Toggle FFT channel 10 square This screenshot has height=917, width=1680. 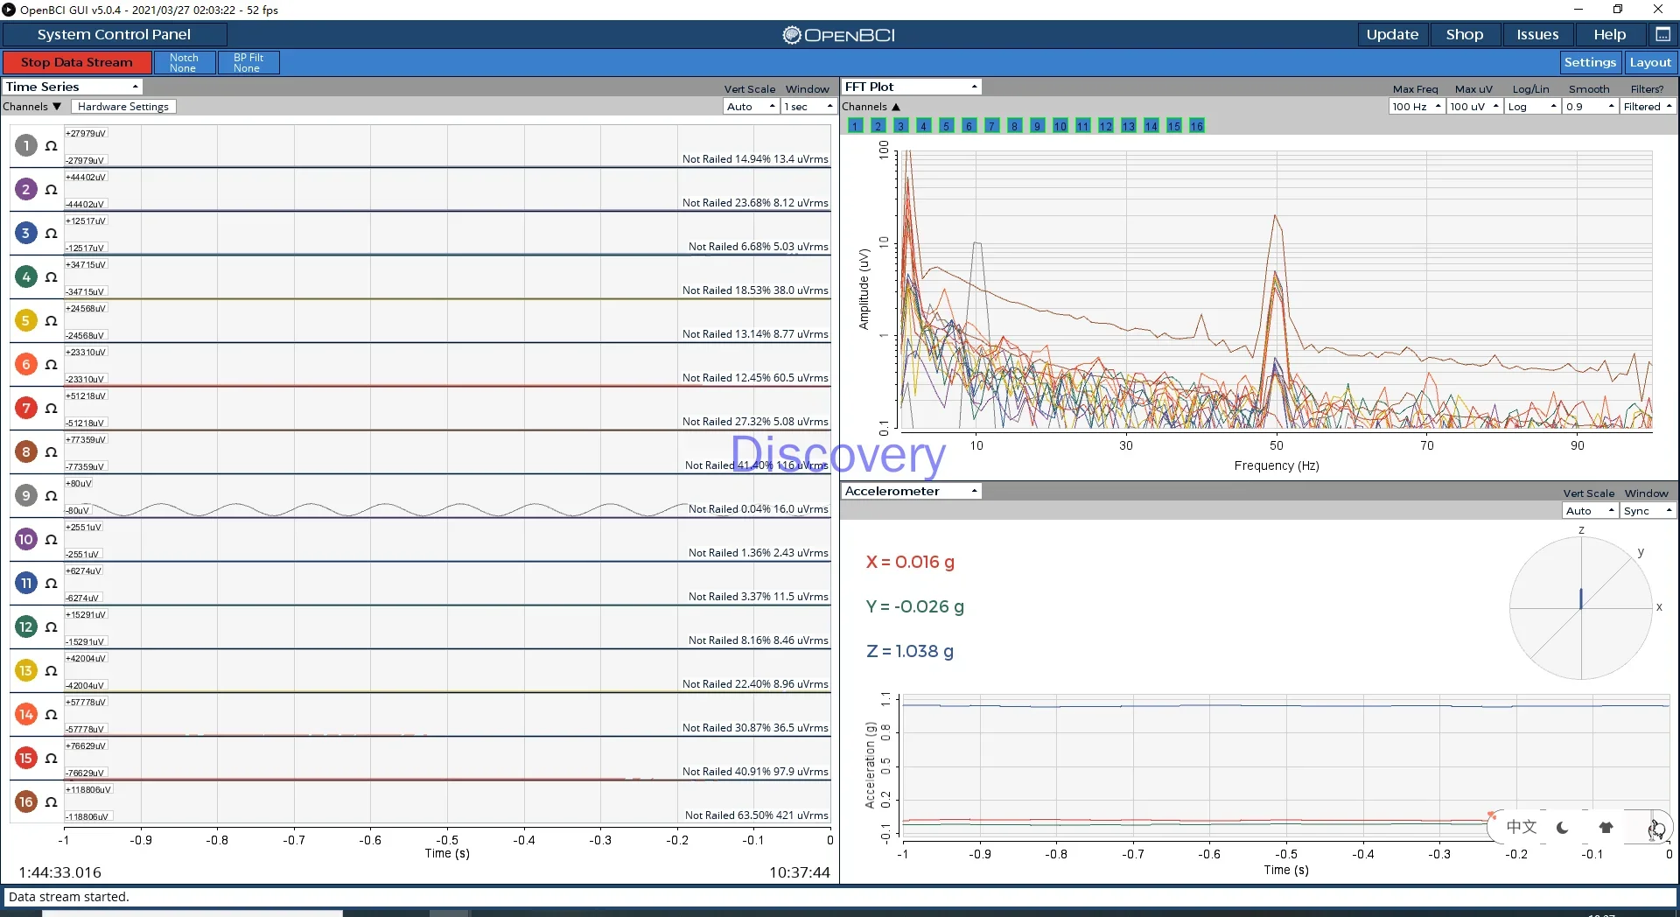coord(1060,126)
